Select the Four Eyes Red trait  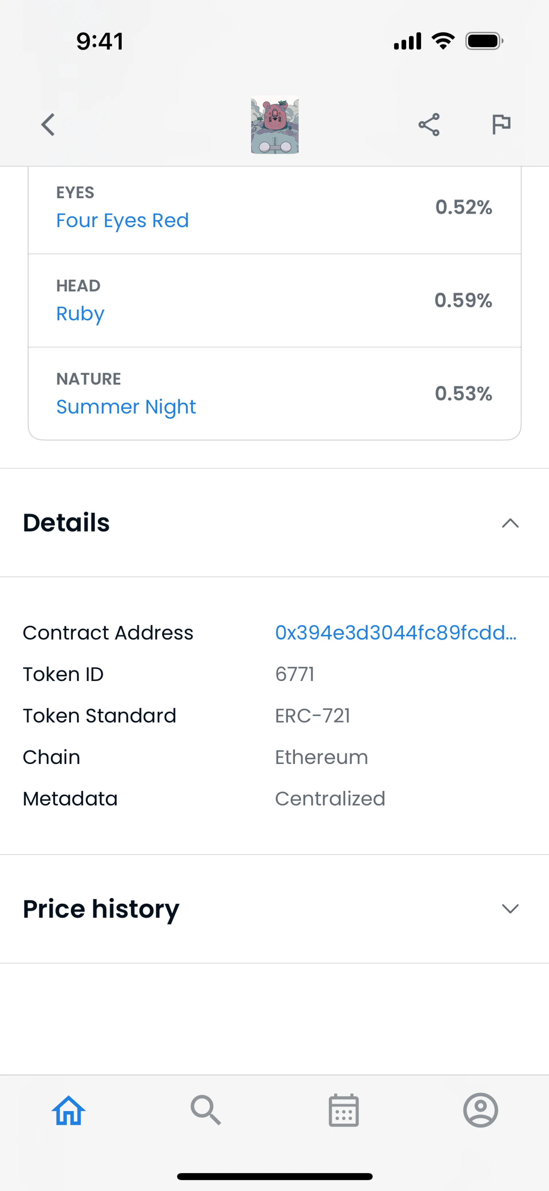[x=122, y=221]
